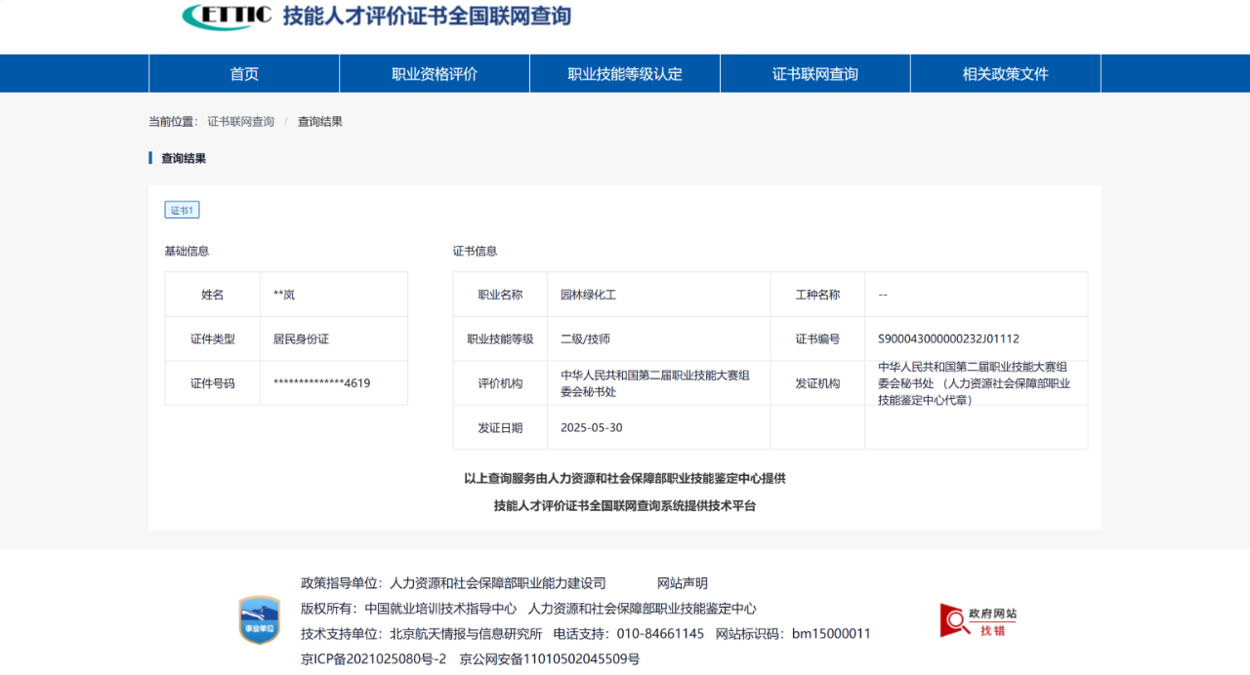Click the CETTIC logo in header

(227, 16)
